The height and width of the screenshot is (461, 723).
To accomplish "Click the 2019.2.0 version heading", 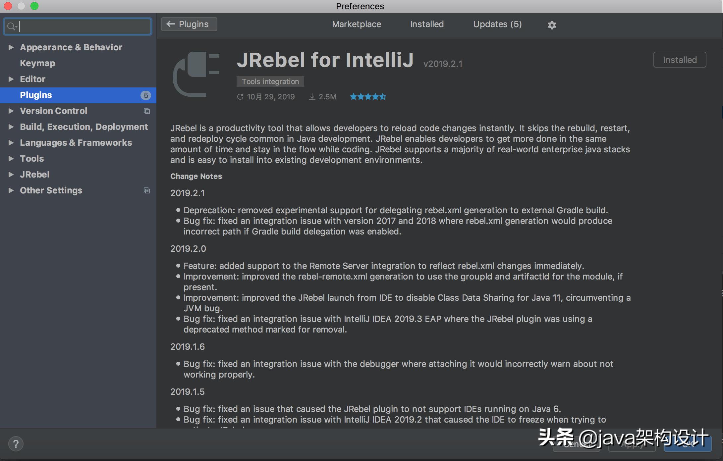I will pyautogui.click(x=188, y=249).
